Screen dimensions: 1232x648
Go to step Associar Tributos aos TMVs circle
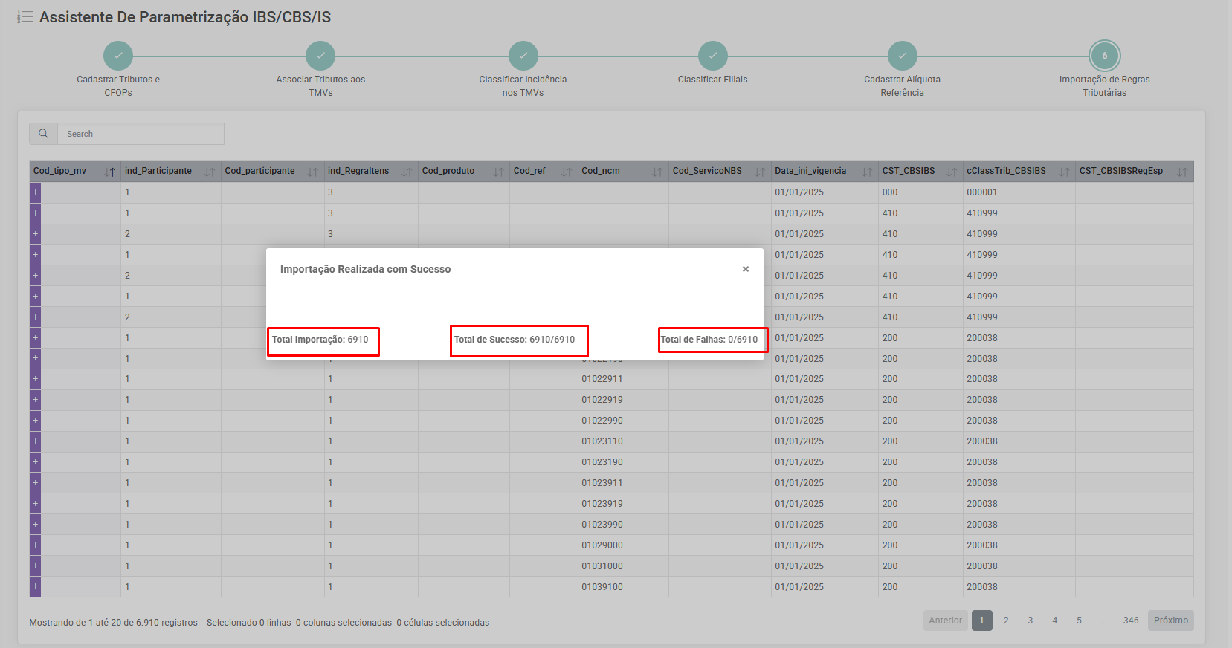coord(320,56)
